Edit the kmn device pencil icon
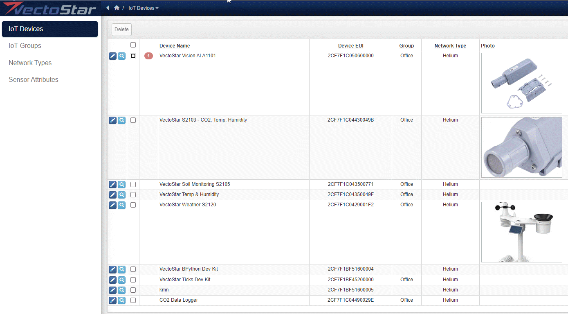The width and height of the screenshot is (568, 314). pyautogui.click(x=112, y=290)
